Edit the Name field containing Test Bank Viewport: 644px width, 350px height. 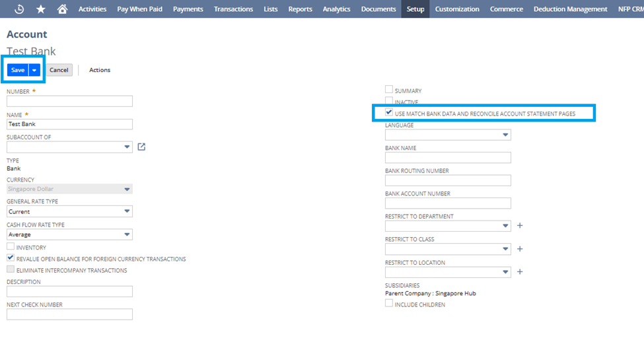coord(69,124)
